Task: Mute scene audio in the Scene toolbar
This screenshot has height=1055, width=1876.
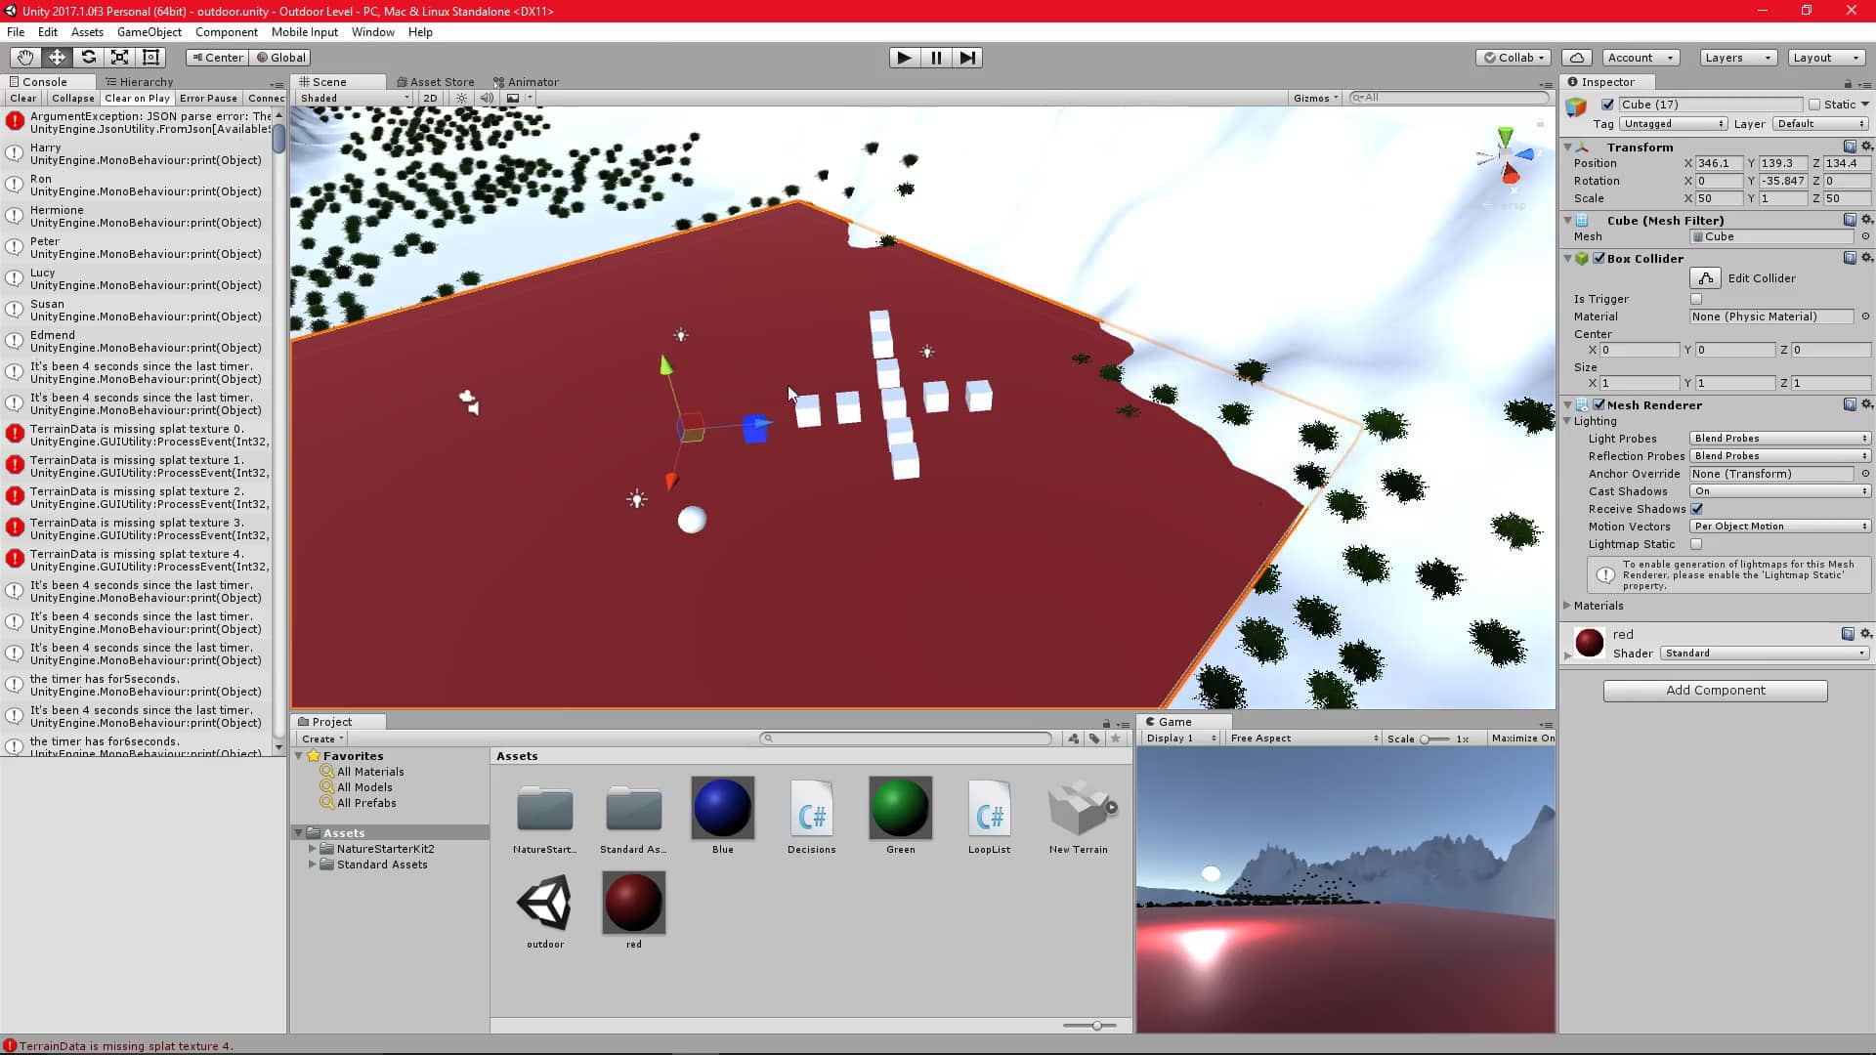Action: point(488,98)
